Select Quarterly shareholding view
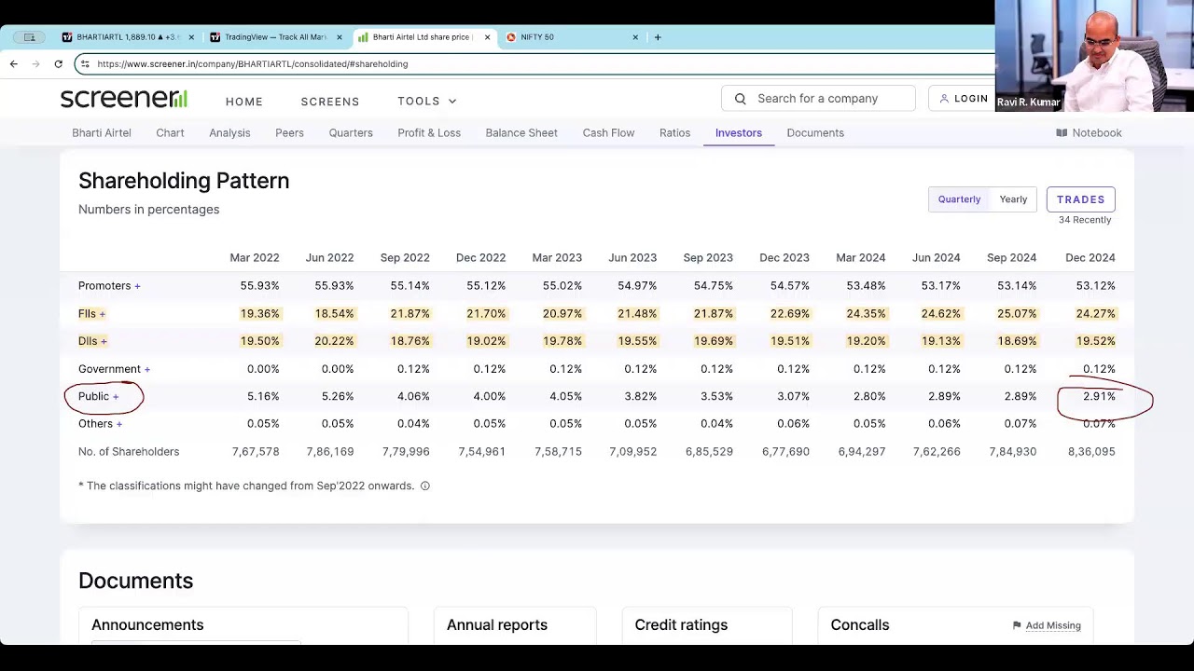Viewport: 1194px width, 671px height. pyautogui.click(x=959, y=199)
